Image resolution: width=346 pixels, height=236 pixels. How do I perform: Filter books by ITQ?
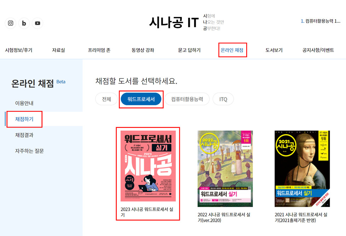tap(223, 99)
